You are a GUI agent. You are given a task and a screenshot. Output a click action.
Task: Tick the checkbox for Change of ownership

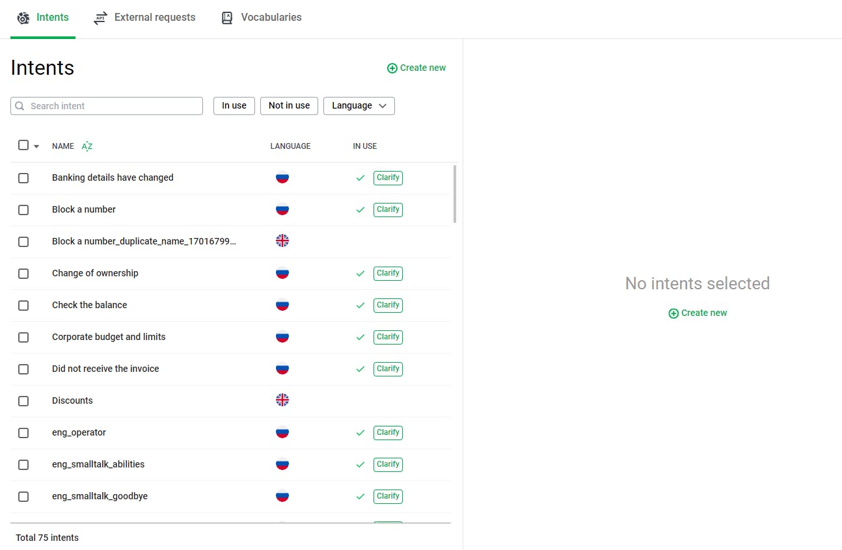coord(23,274)
